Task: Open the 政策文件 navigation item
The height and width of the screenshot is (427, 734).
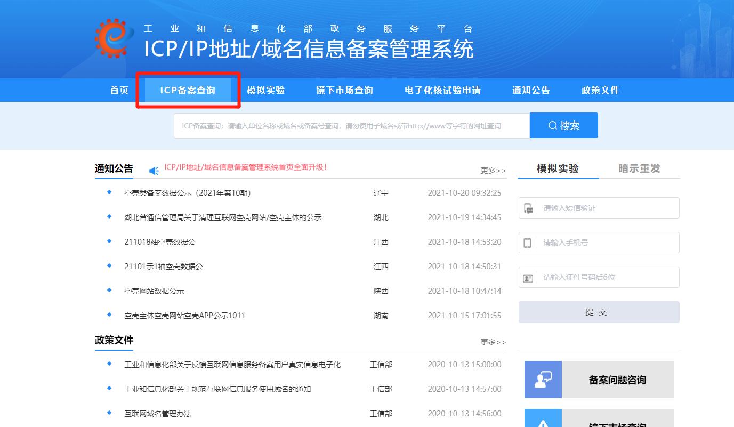Action: (600, 90)
